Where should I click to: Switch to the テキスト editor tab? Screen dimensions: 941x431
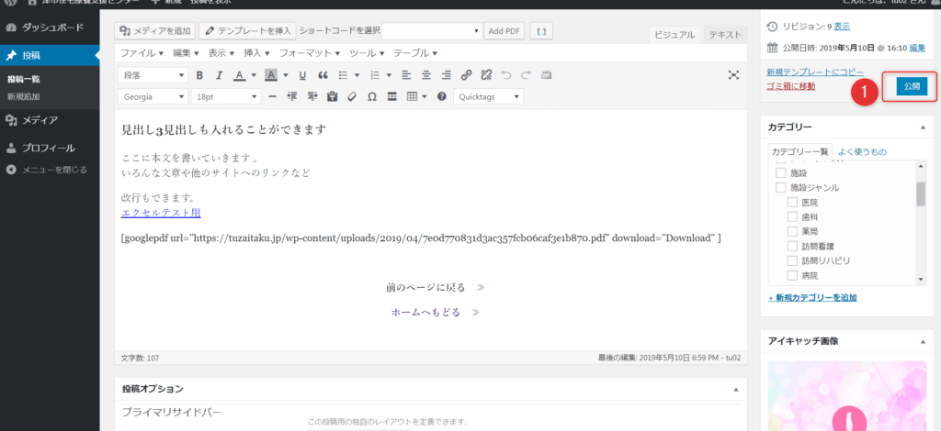(725, 34)
